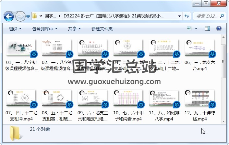The height and width of the screenshot is (145, 229).
Task: Select thumbnail of 12、九，十神综述.mp4
Action: 199,98
